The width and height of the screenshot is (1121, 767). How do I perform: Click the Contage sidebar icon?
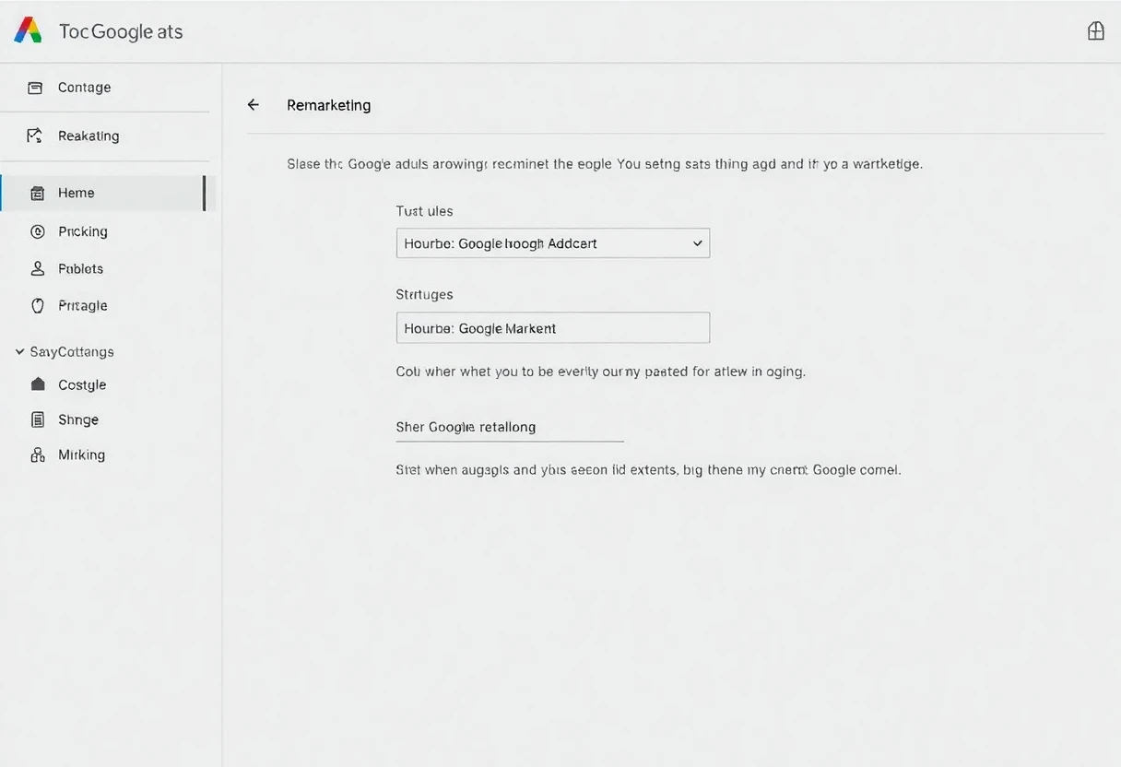(x=35, y=88)
